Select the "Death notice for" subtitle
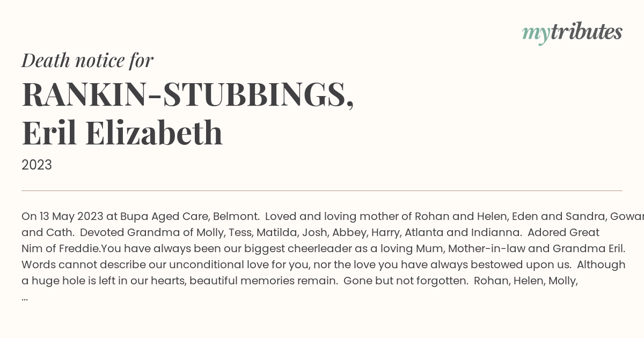Screen dimensions: 644x338 pyautogui.click(x=87, y=60)
